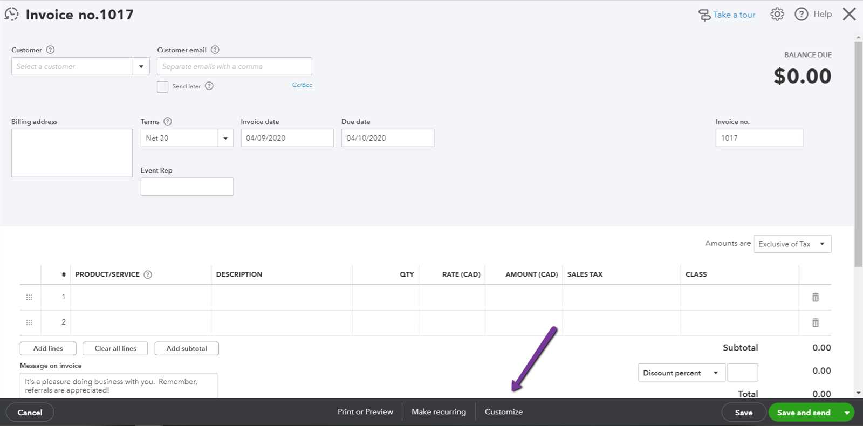Screen dimensions: 863x426
Task: Click the Customer help tooltip icon
Action: coord(50,50)
